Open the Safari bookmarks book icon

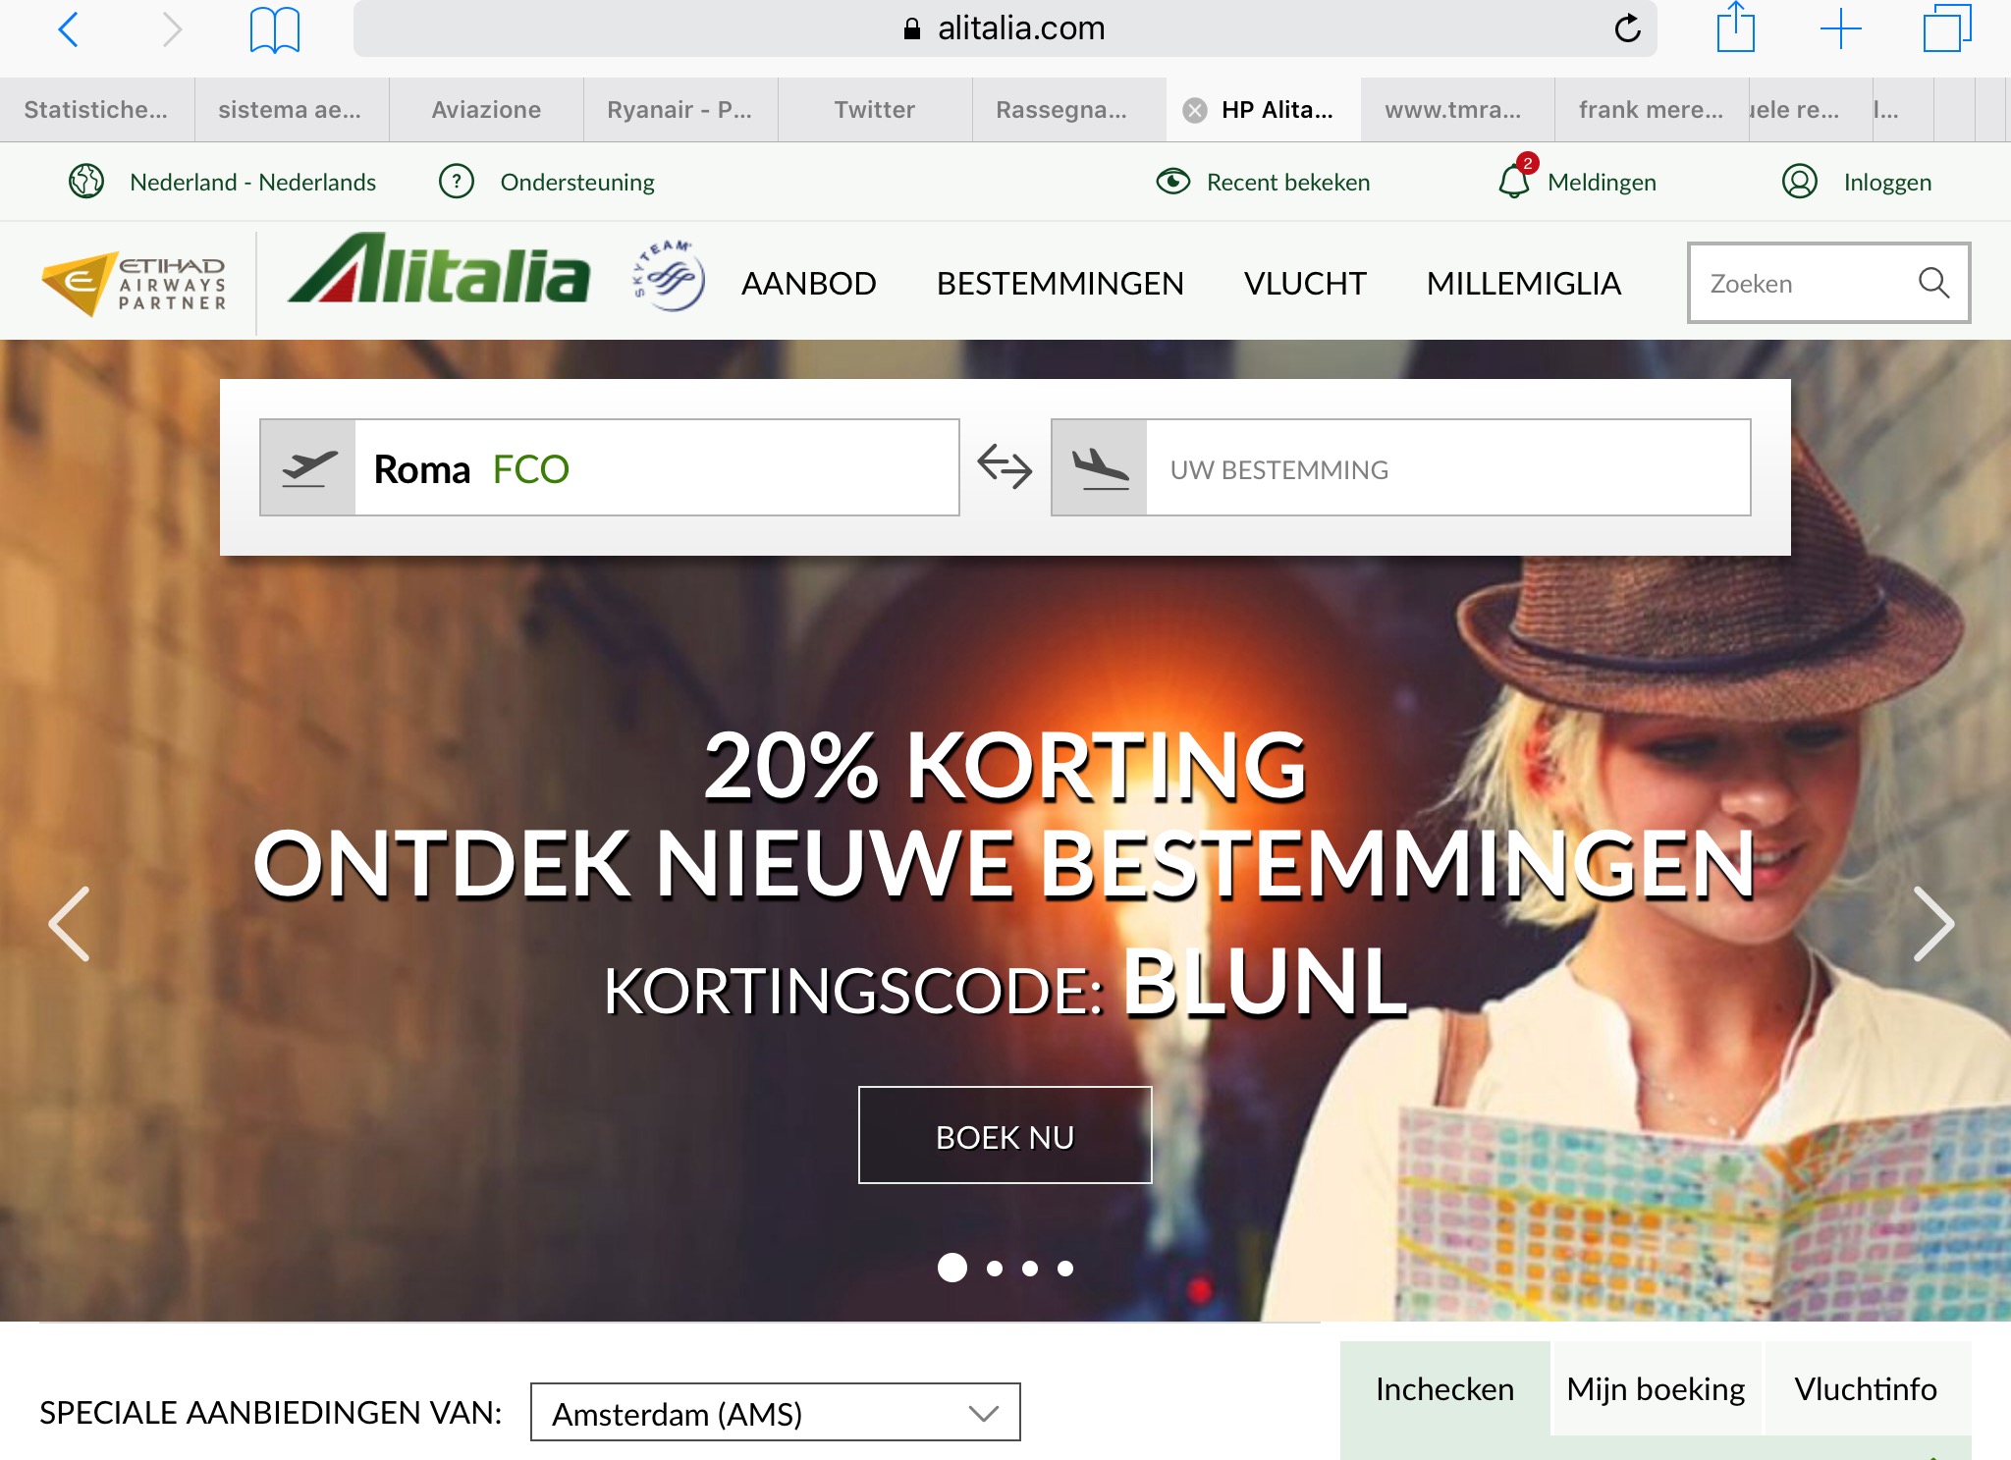275,29
